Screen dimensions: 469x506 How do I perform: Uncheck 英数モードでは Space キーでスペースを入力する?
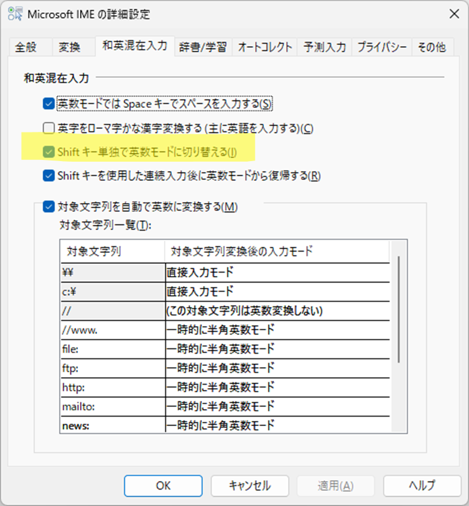click(48, 104)
